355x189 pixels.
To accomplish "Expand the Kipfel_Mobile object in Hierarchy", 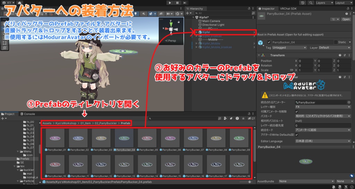I will [197, 43].
